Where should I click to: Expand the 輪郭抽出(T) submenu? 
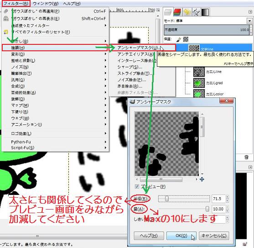point(55,73)
